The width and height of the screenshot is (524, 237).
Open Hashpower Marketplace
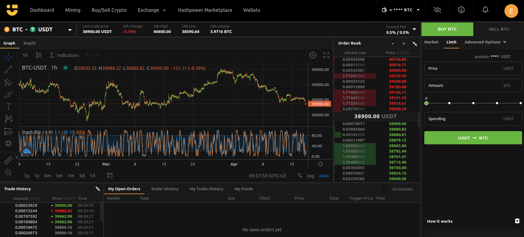click(205, 10)
